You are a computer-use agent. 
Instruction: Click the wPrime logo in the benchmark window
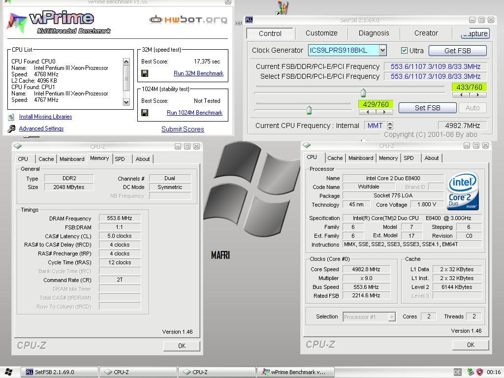point(59,23)
